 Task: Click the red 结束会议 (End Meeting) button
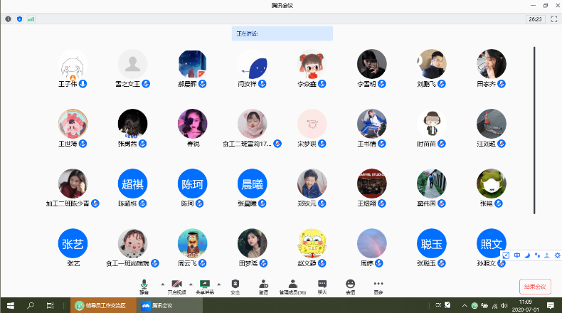pyautogui.click(x=534, y=287)
